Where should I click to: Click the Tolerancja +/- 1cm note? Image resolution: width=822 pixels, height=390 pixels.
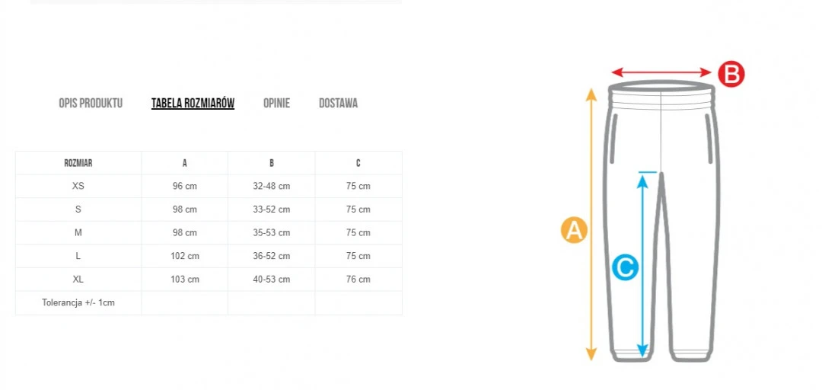pyautogui.click(x=79, y=302)
